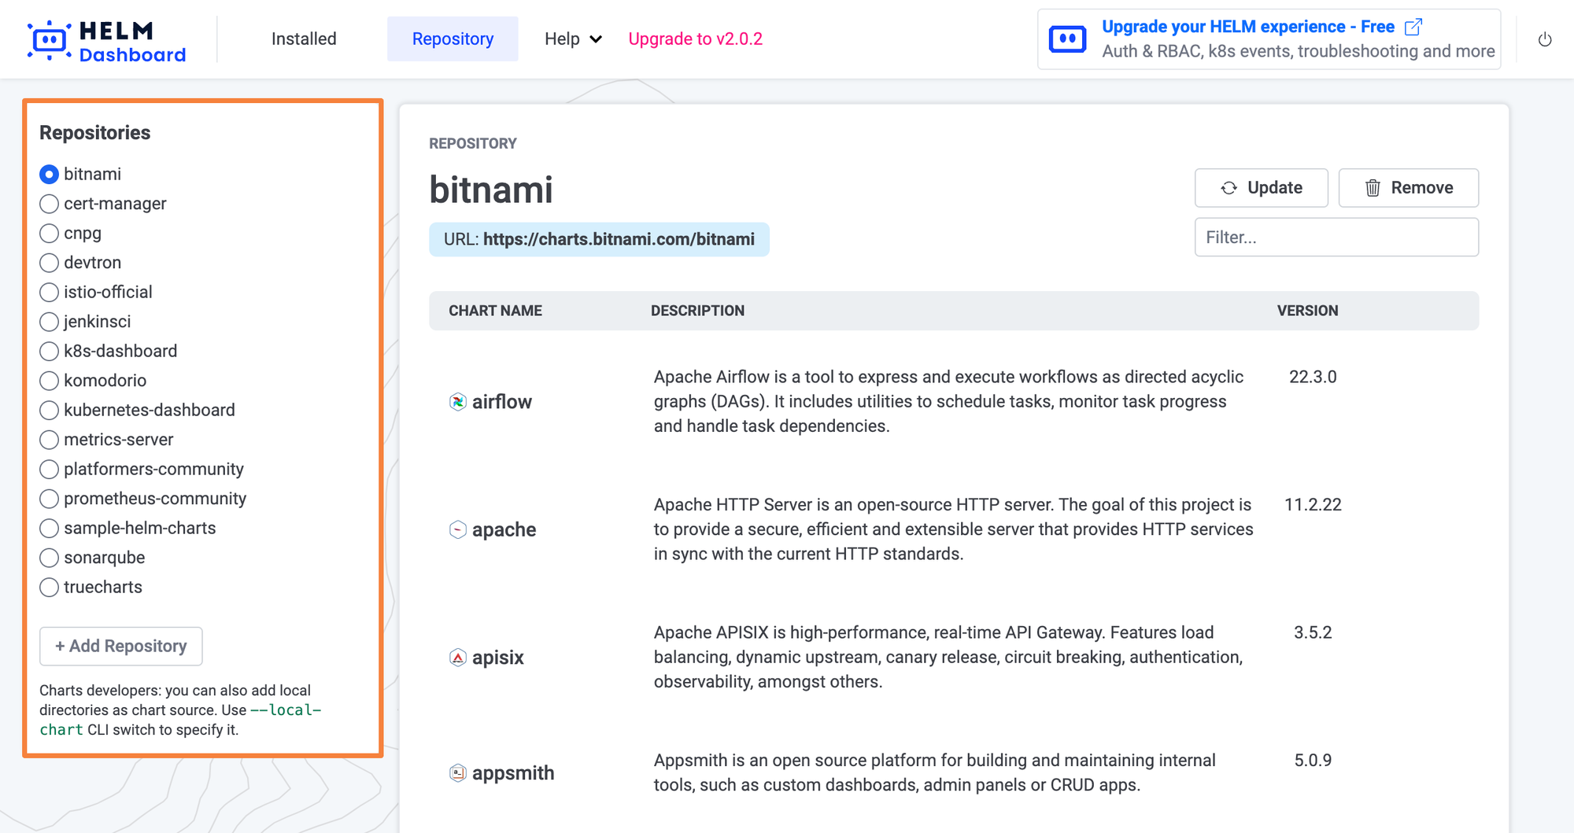Screen dimensions: 1574x833
Task: Click the power shutdown icon
Action: click(1545, 39)
